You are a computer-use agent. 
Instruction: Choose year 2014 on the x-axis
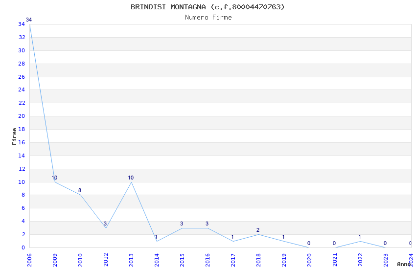point(157,260)
